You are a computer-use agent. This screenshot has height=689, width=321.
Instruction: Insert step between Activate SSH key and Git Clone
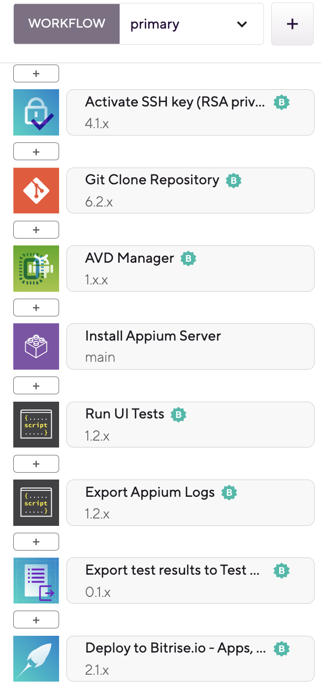pos(36,151)
